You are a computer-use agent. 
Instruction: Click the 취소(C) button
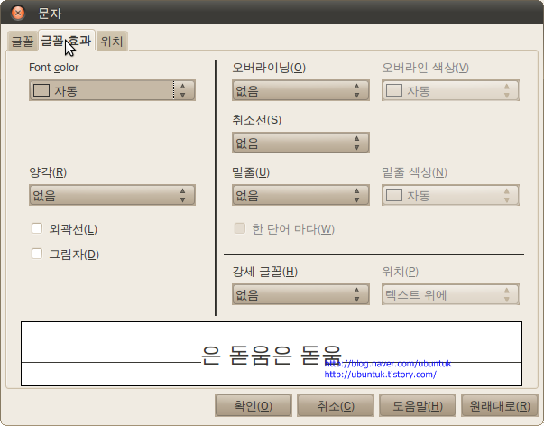[x=336, y=405]
